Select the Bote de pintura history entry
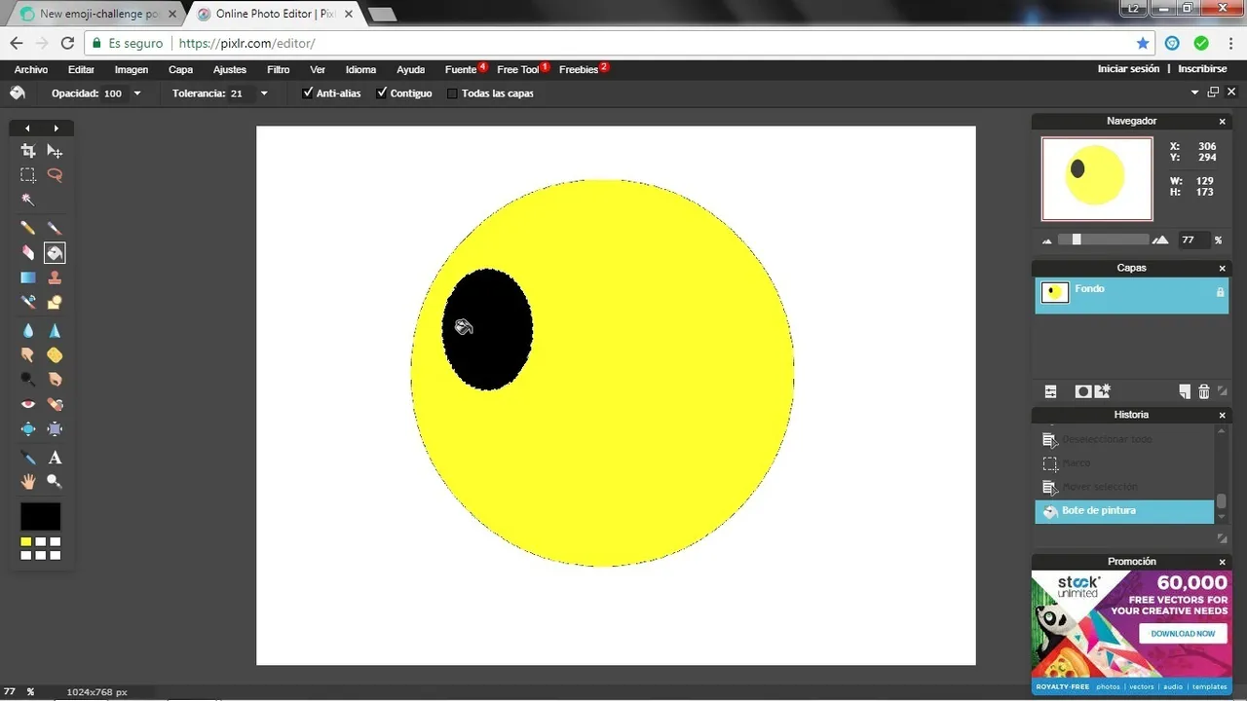 click(1124, 511)
